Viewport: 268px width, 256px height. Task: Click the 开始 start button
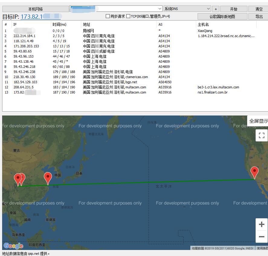234,9
